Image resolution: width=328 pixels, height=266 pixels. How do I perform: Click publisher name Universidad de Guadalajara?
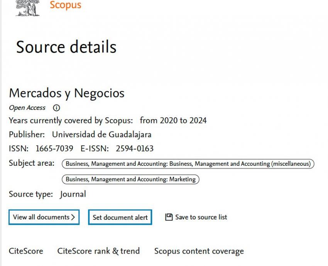click(x=101, y=135)
